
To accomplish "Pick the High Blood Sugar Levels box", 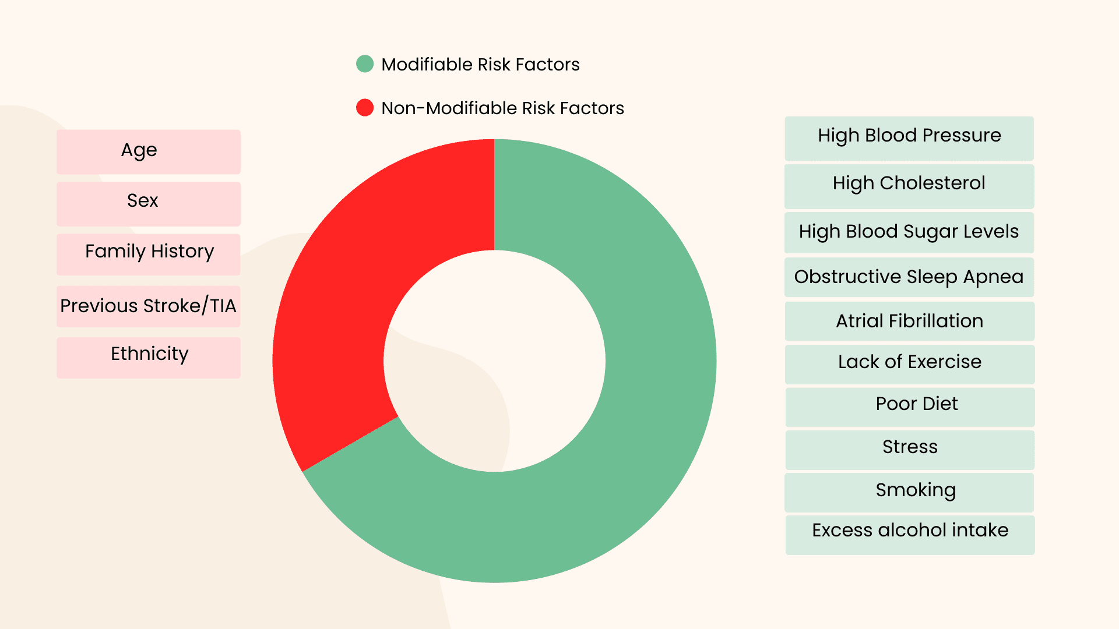I will coord(909,232).
